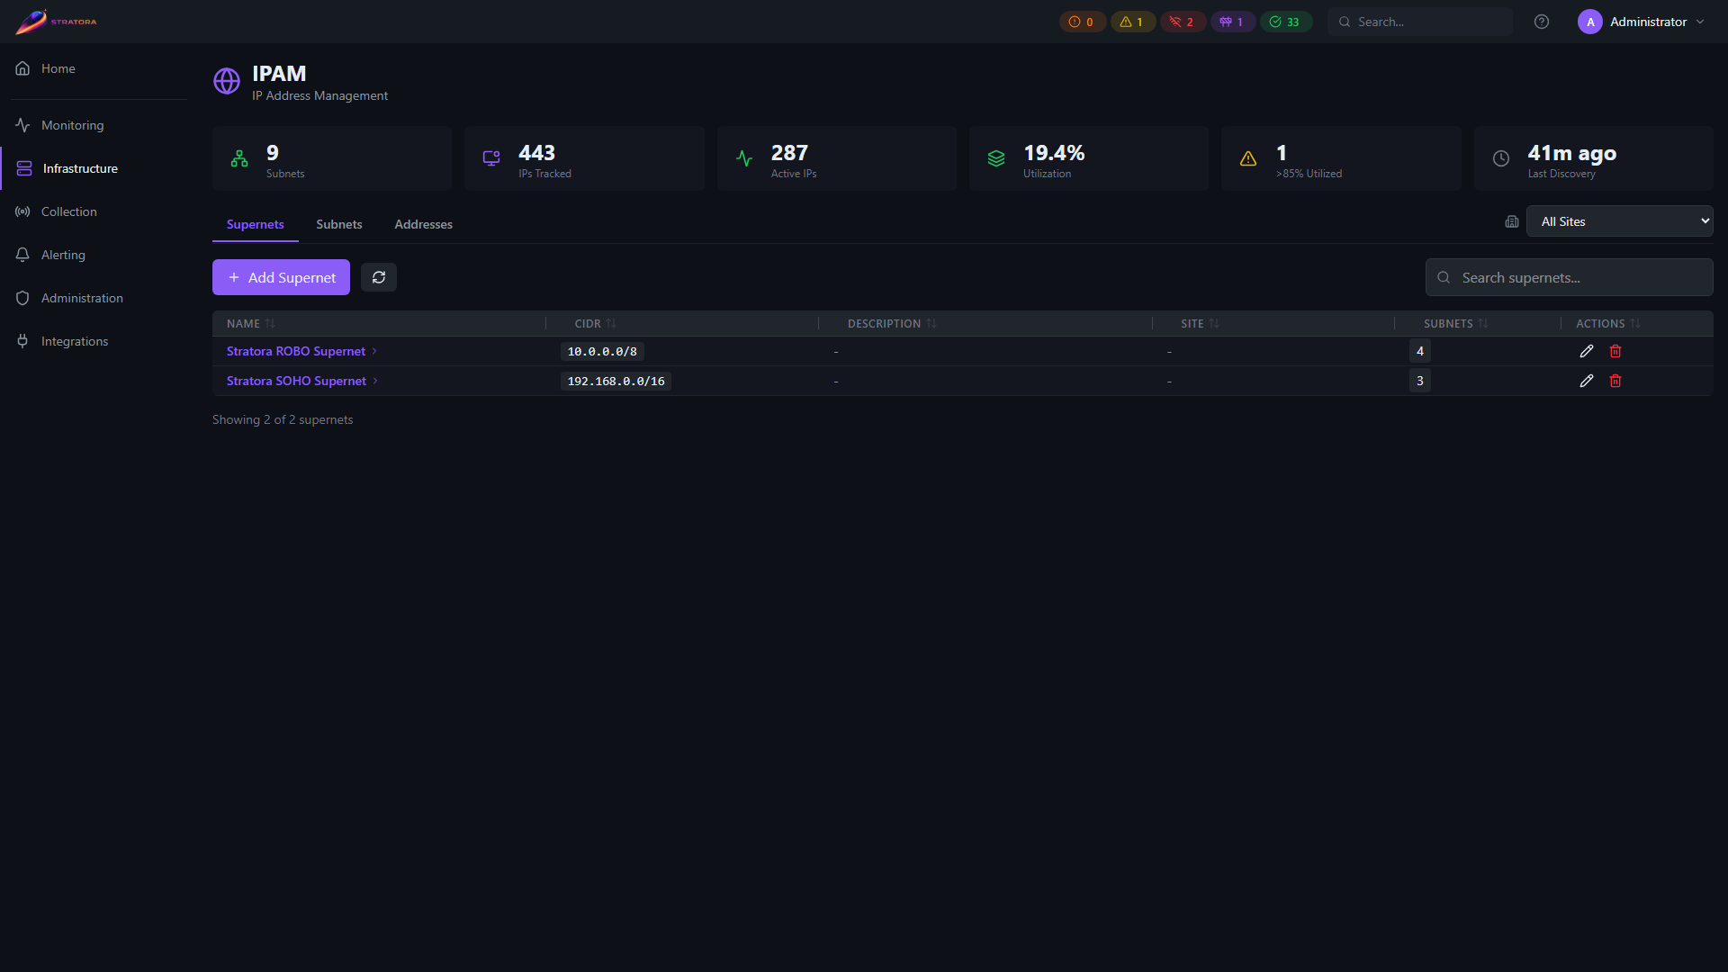
Task: Click the 443 IPs Tracked value
Action: point(536,153)
